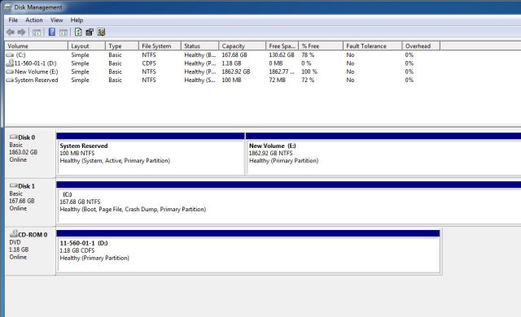
Task: Click the 100 % free cell
Action: (x=309, y=72)
